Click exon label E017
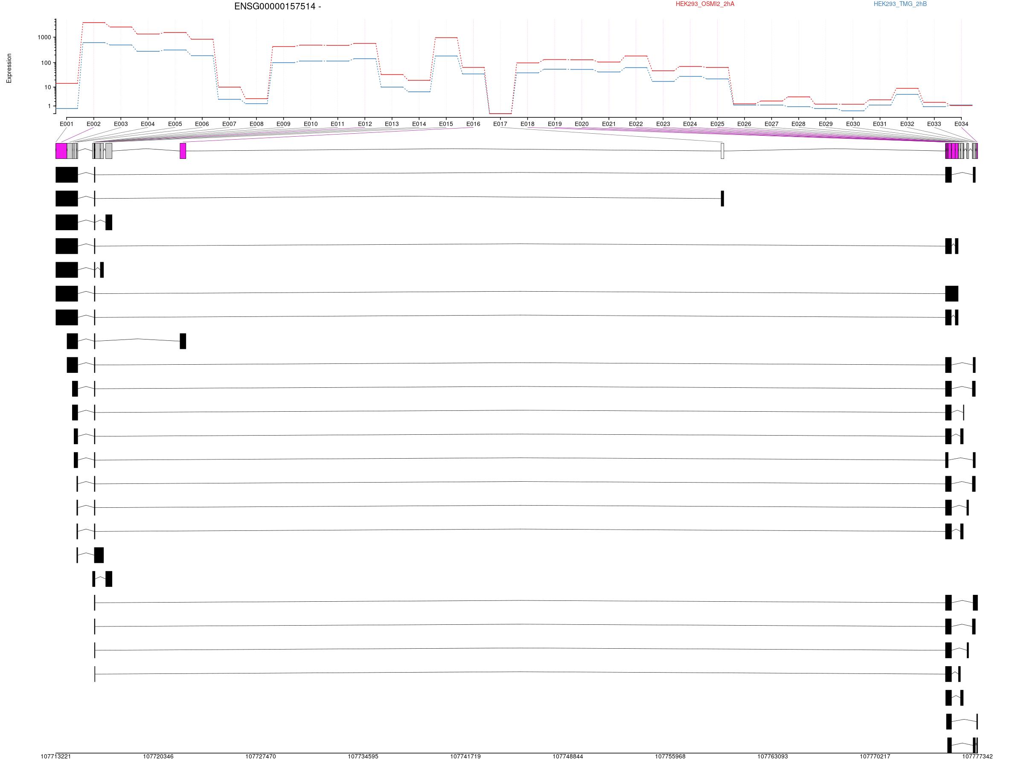The image size is (1024, 764). pyautogui.click(x=500, y=124)
